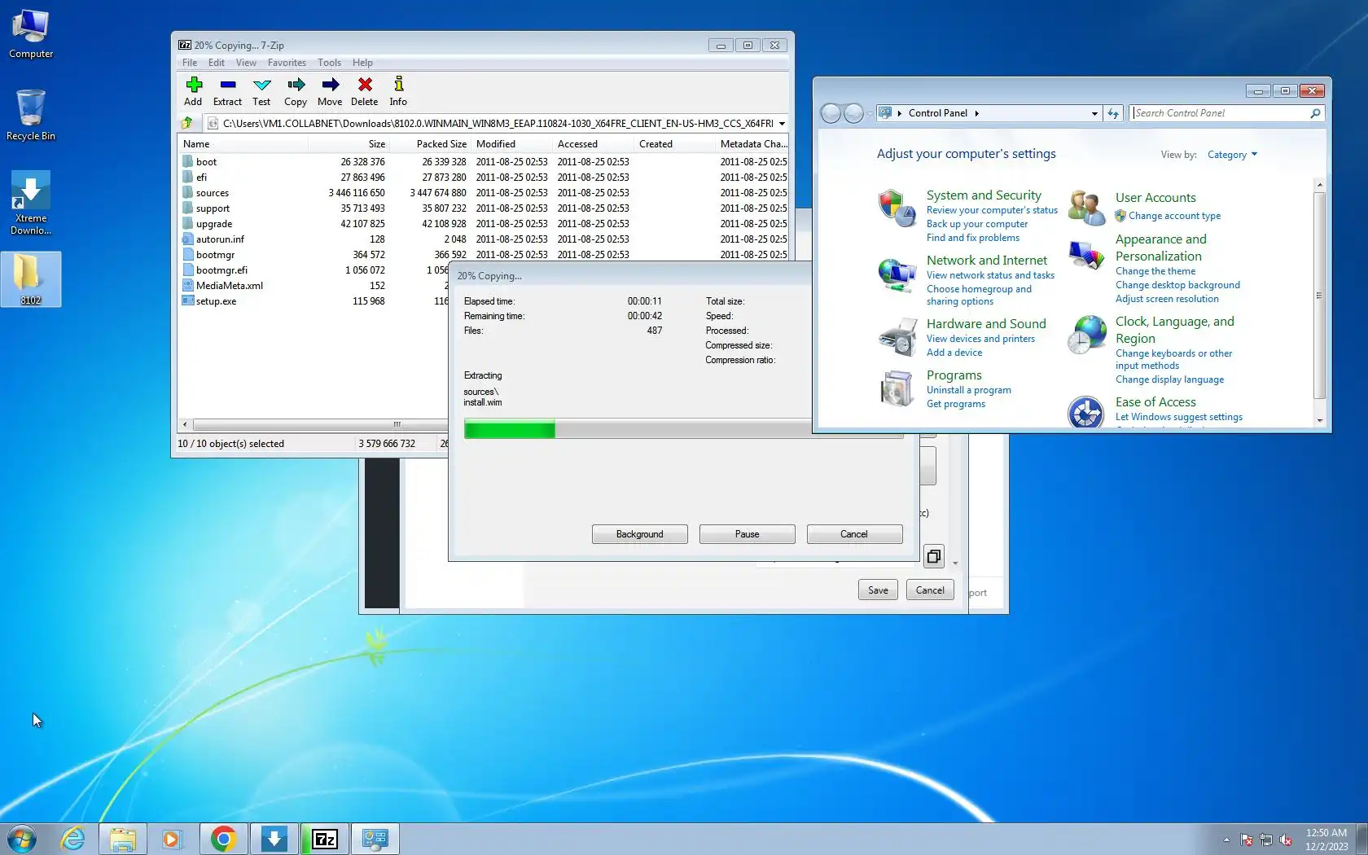Open the Hardware and Sound printer icon
Viewport: 1368px width, 855px height.
pos(897,337)
